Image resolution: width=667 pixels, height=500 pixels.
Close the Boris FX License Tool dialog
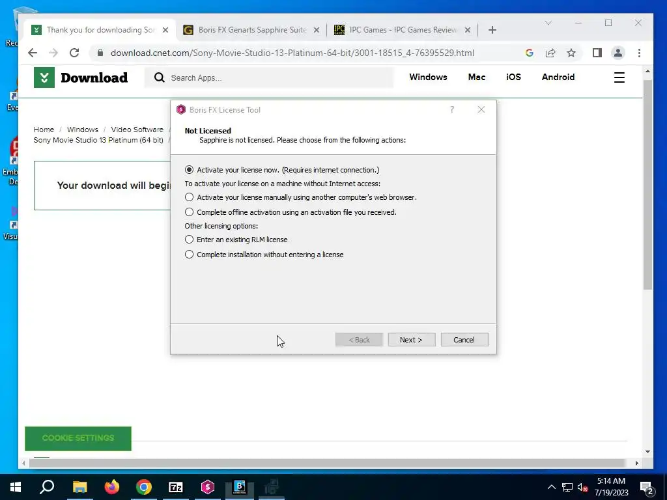pyautogui.click(x=481, y=109)
